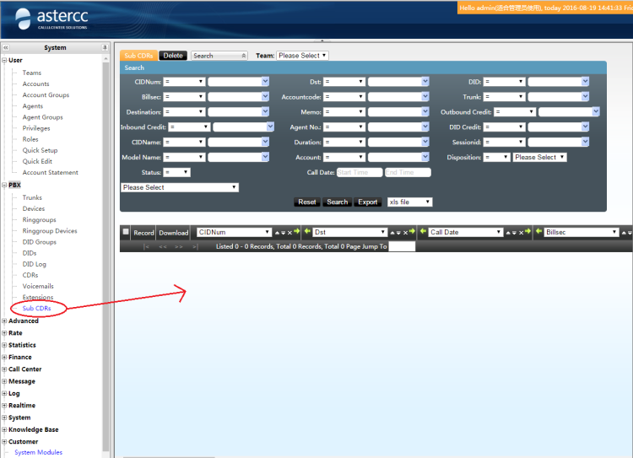Open Voicemails in the PBX menu
The image size is (633, 458).
coord(37,286)
